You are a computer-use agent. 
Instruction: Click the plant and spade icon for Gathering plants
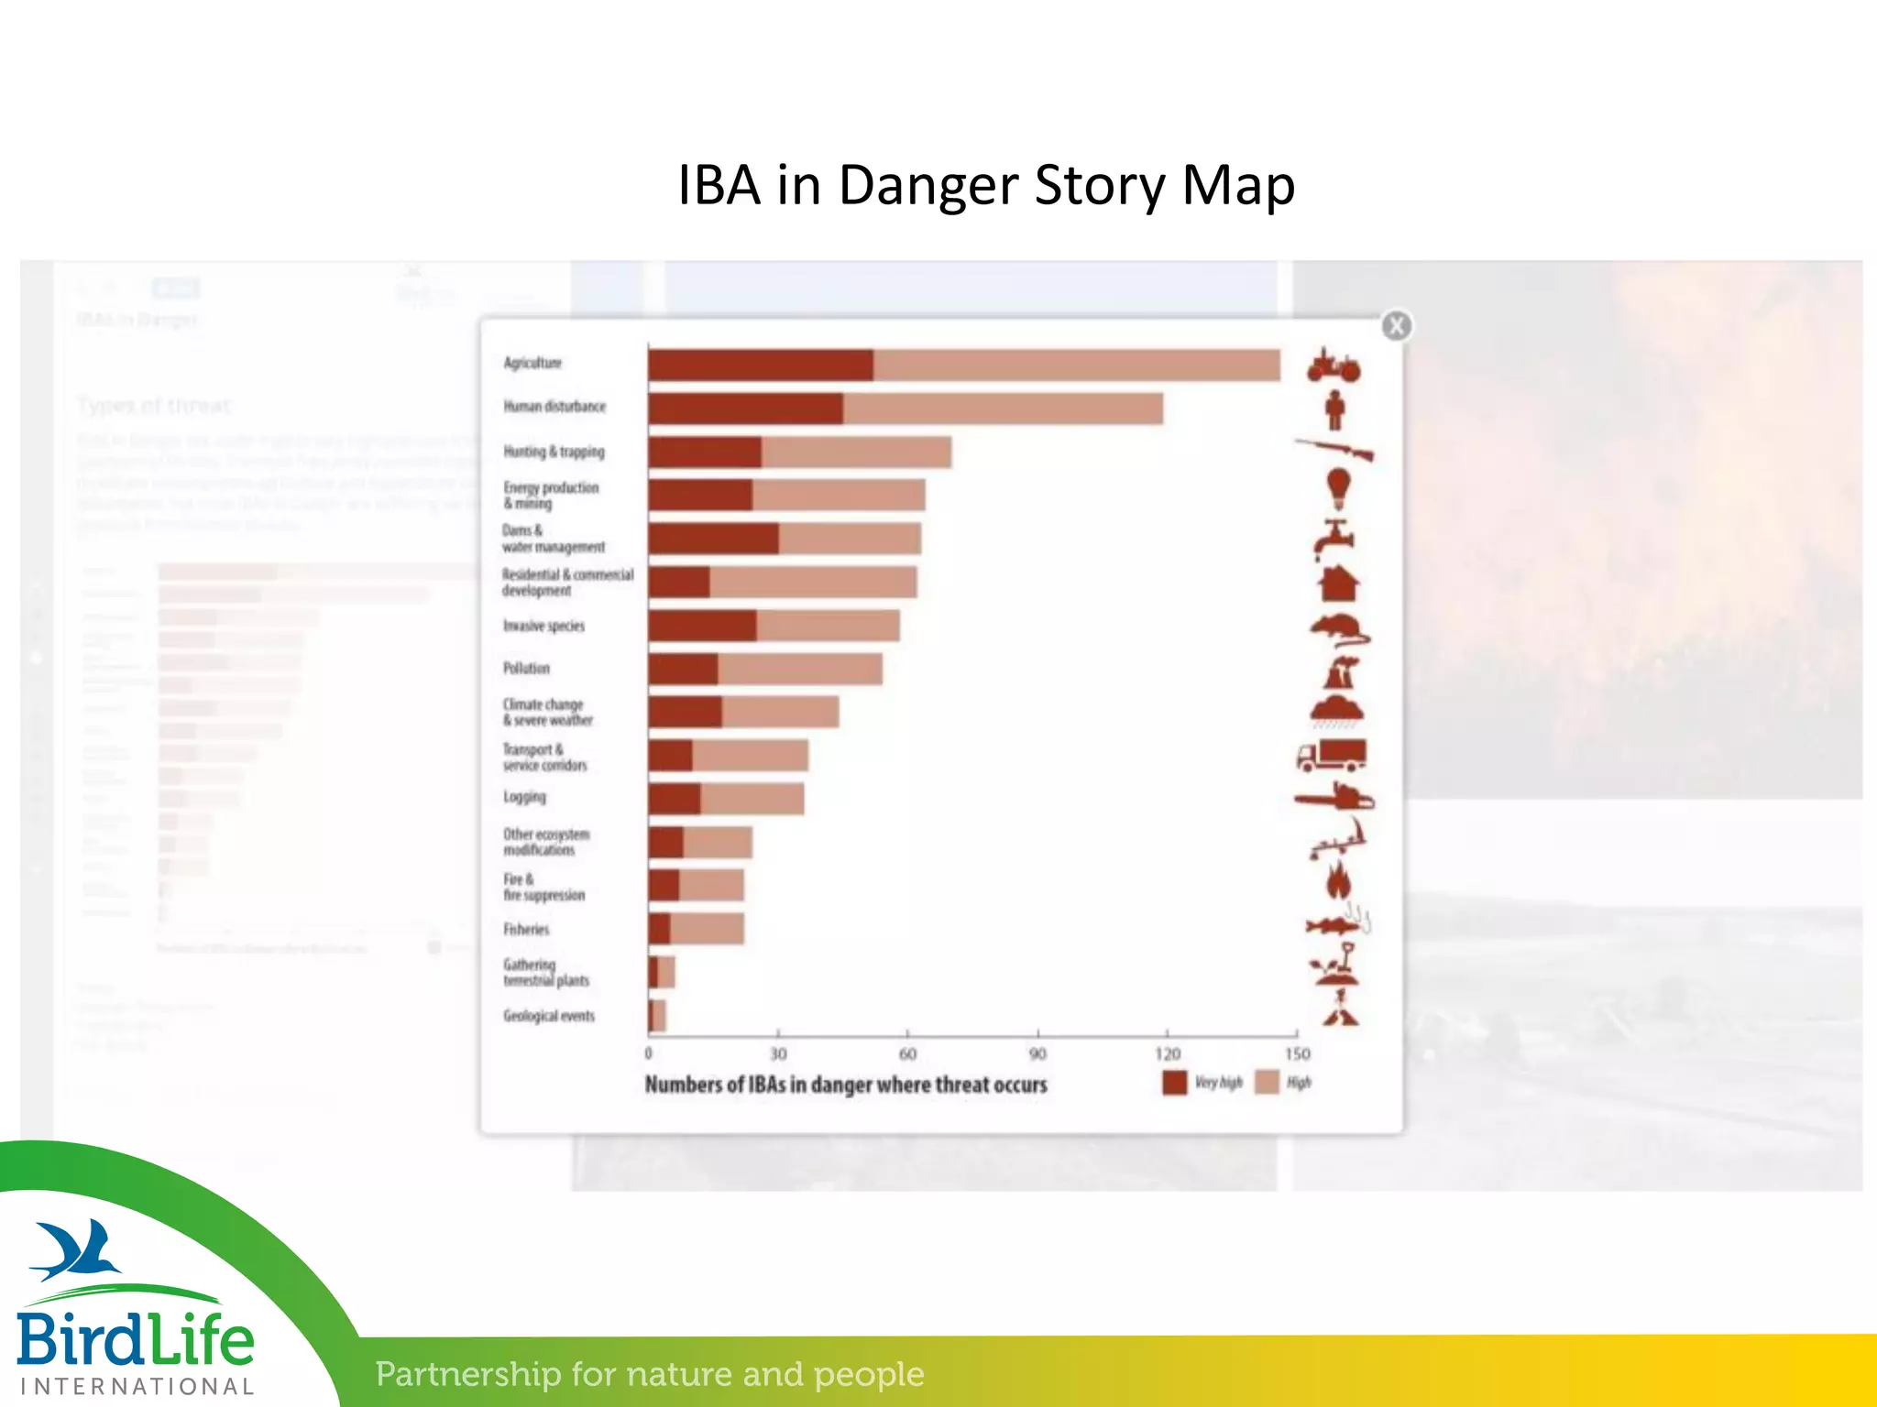pyautogui.click(x=1337, y=965)
